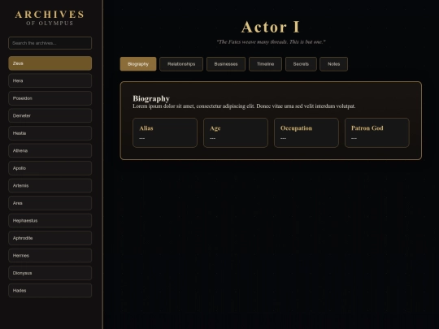439x329 pixels.
Task: Click the Lorem ipsum biography paragraph
Action: point(244,106)
